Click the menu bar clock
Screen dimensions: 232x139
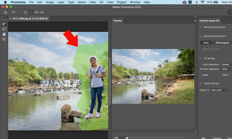click(227, 2)
